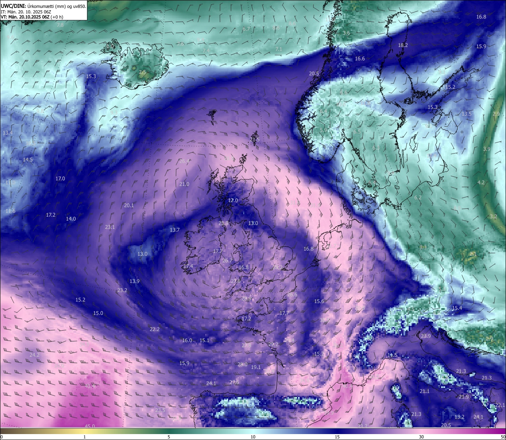Click the 28.0 value near Biscay
506x440 pixels.
coord(242,364)
